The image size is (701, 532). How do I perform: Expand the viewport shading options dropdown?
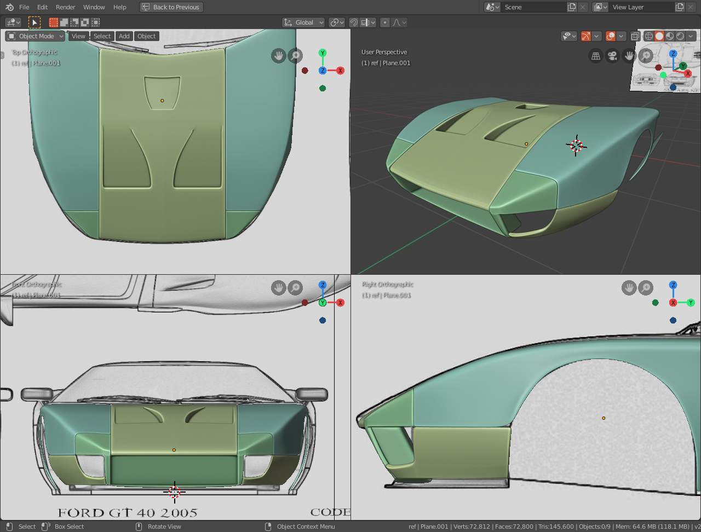point(691,36)
